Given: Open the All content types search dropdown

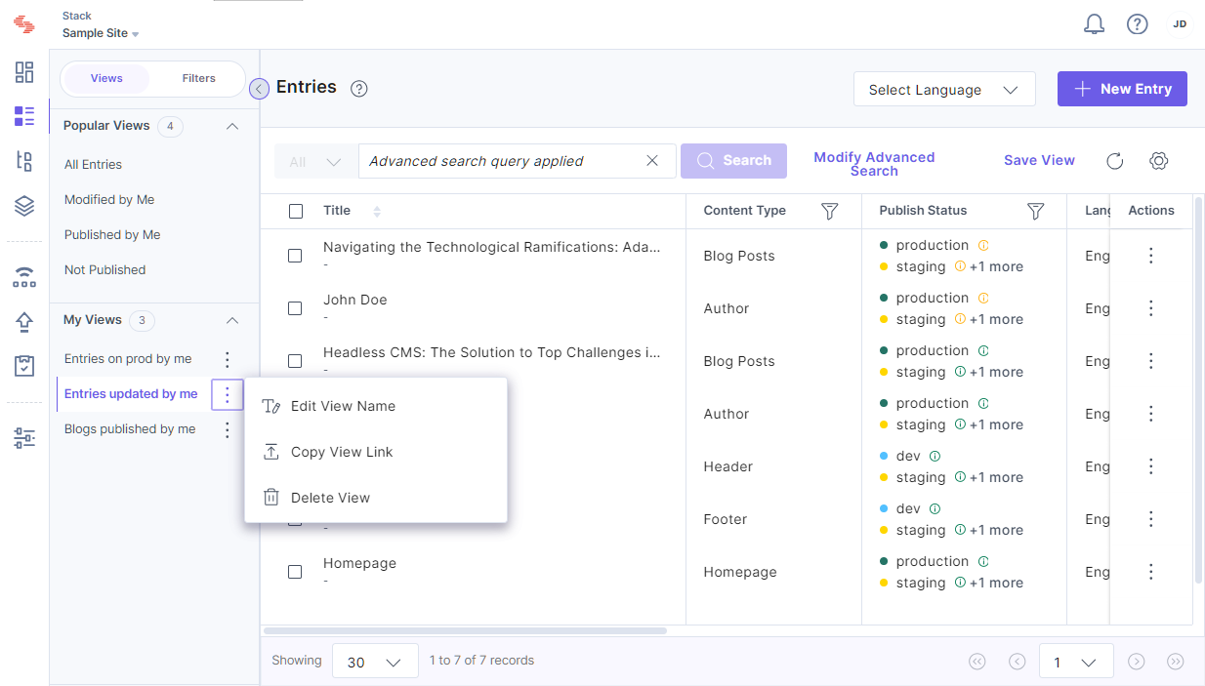Looking at the screenshot, I should tap(316, 162).
